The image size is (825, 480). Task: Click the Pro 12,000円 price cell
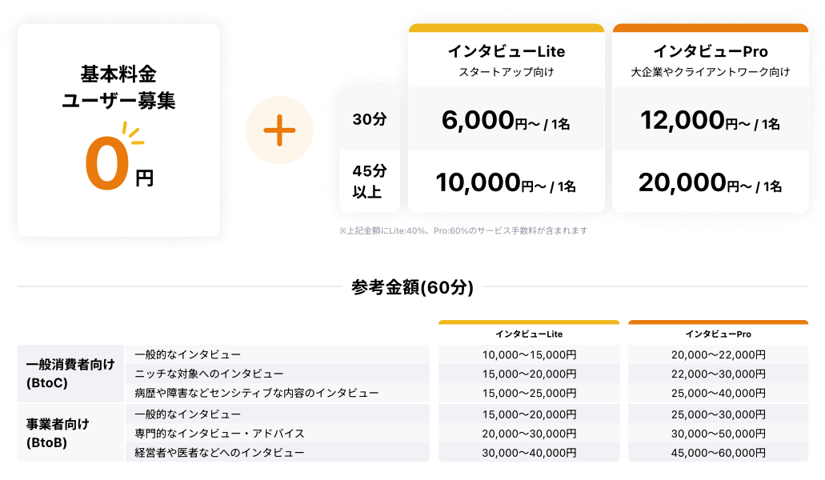click(x=710, y=120)
